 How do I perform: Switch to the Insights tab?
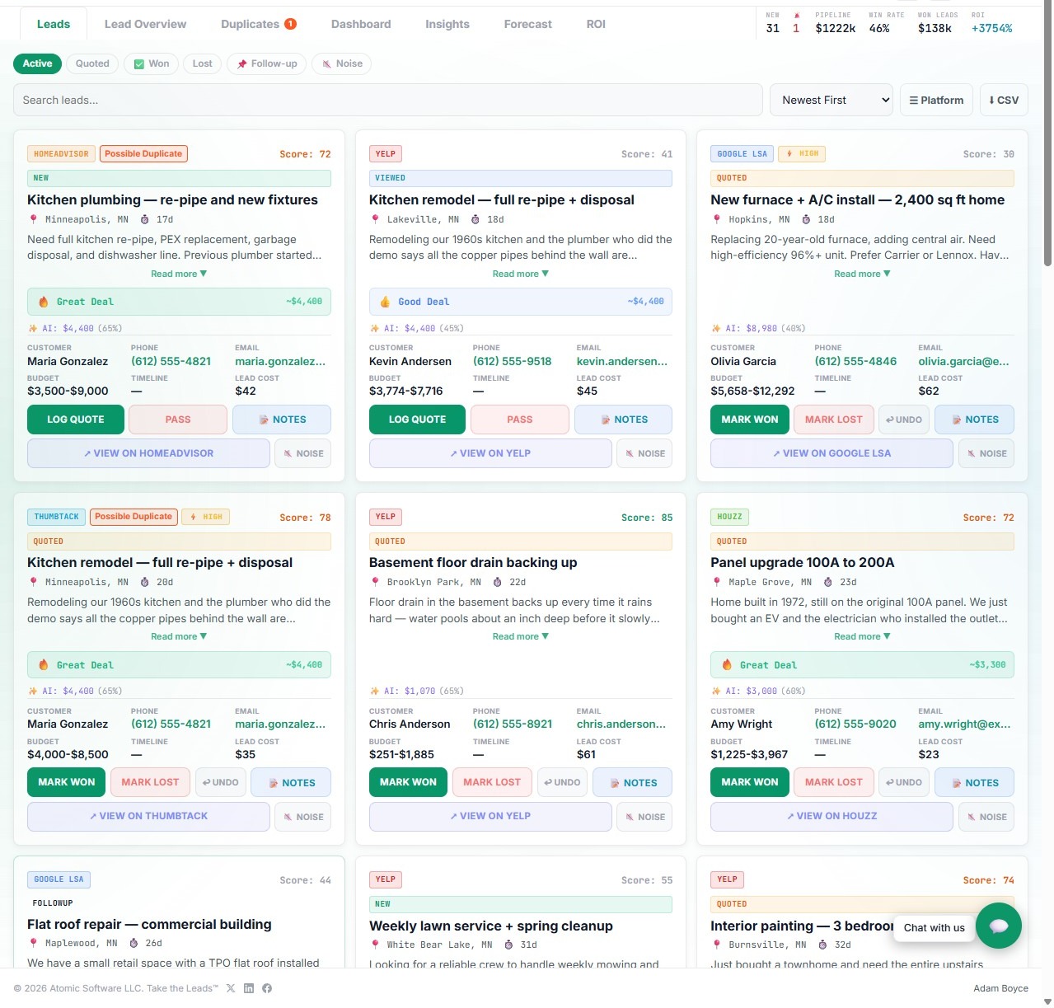click(447, 24)
